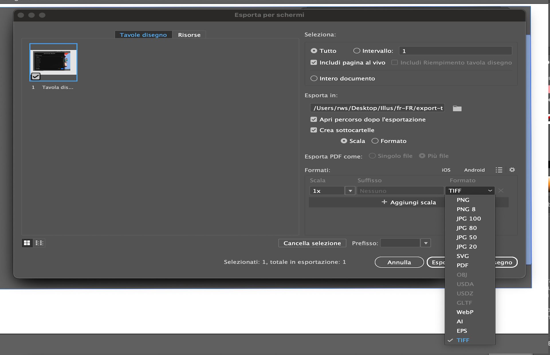Switch to small thumbnail list view

(39, 243)
